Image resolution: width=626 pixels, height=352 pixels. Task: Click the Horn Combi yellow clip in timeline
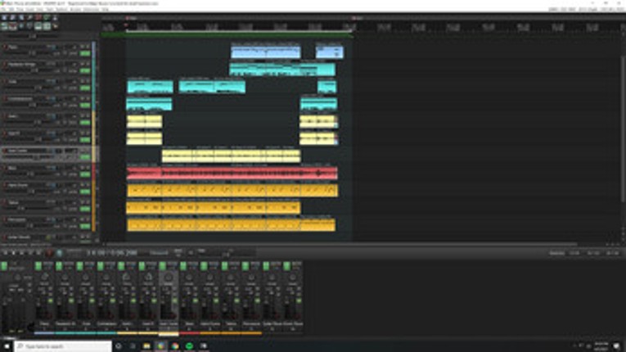coord(231,156)
